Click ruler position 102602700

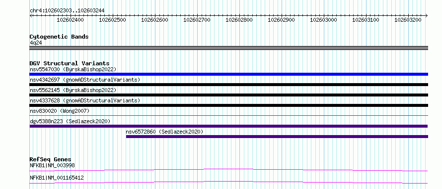click(197, 20)
